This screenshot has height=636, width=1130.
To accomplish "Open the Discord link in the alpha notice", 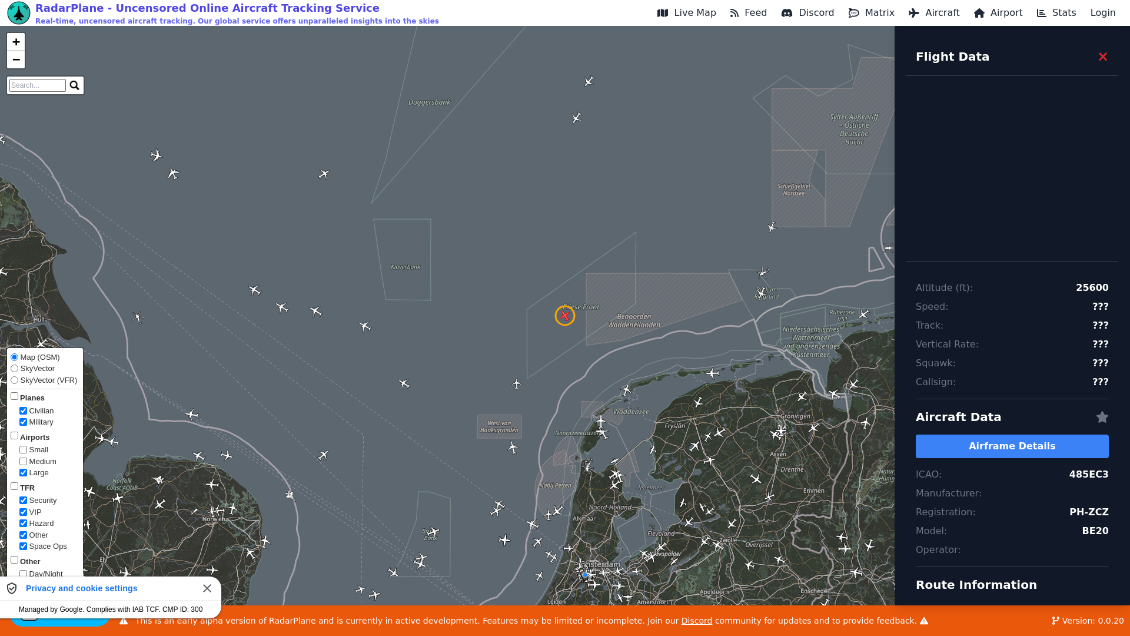I will click(x=696, y=621).
